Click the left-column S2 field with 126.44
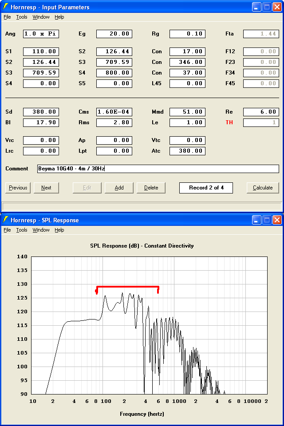 click(41, 62)
